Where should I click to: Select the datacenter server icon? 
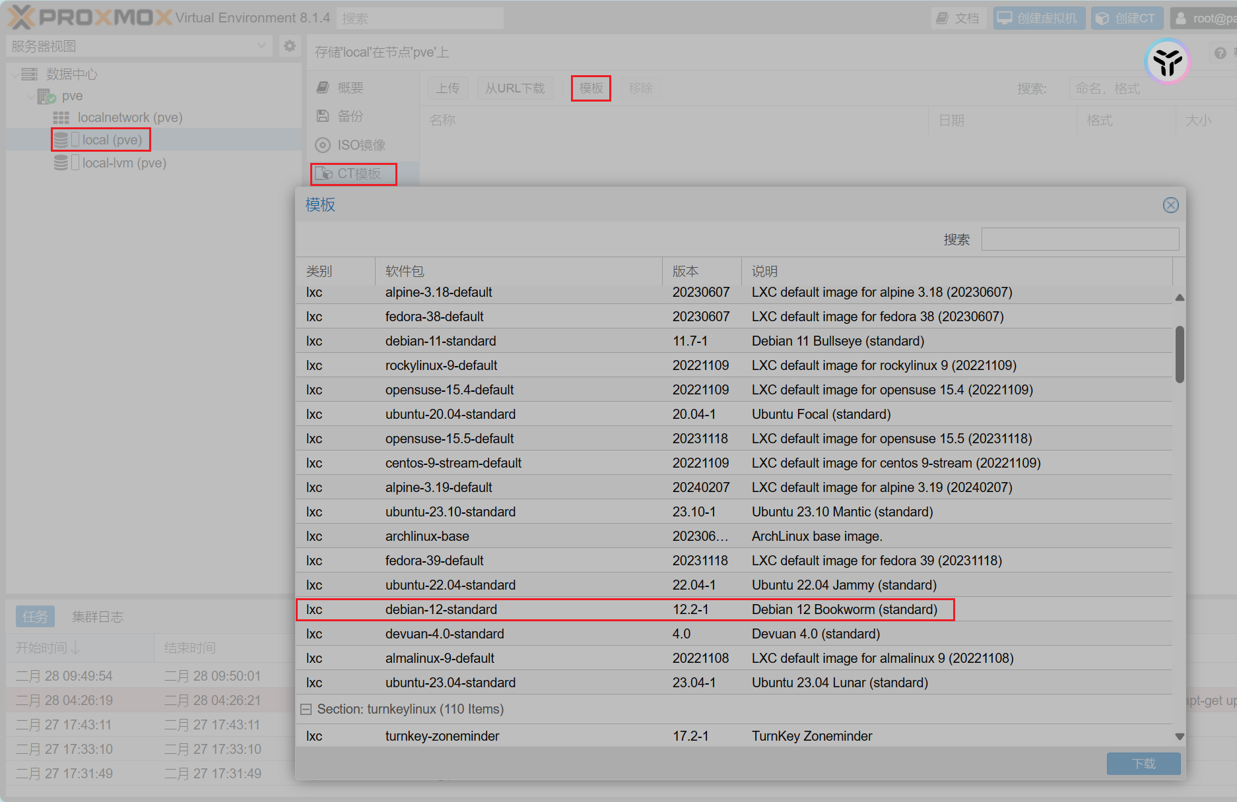pyautogui.click(x=30, y=74)
